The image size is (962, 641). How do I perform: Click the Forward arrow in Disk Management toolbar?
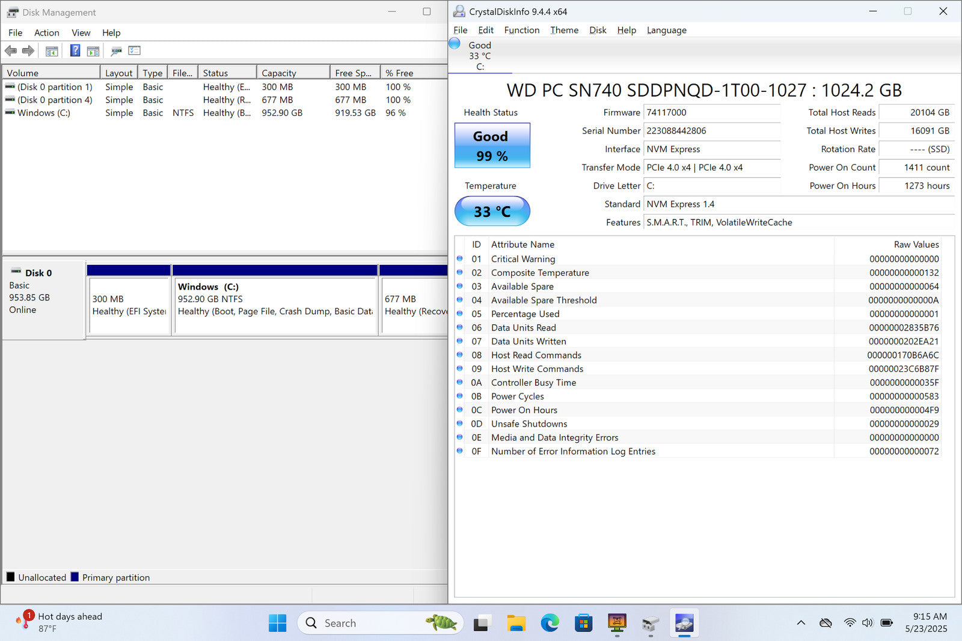coord(28,51)
